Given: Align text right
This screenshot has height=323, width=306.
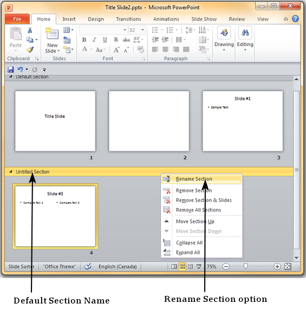Looking at the screenshot, I should (x=176, y=49).
